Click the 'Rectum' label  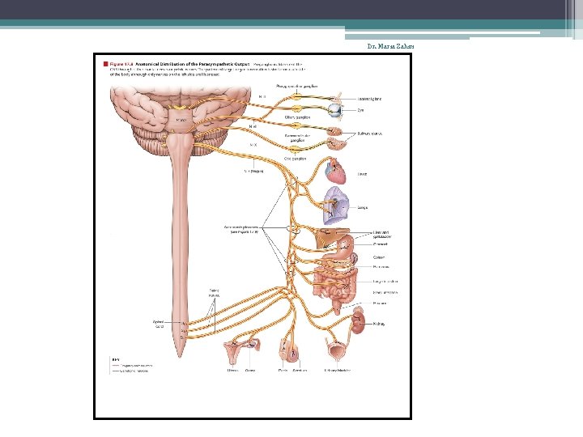tap(380, 303)
